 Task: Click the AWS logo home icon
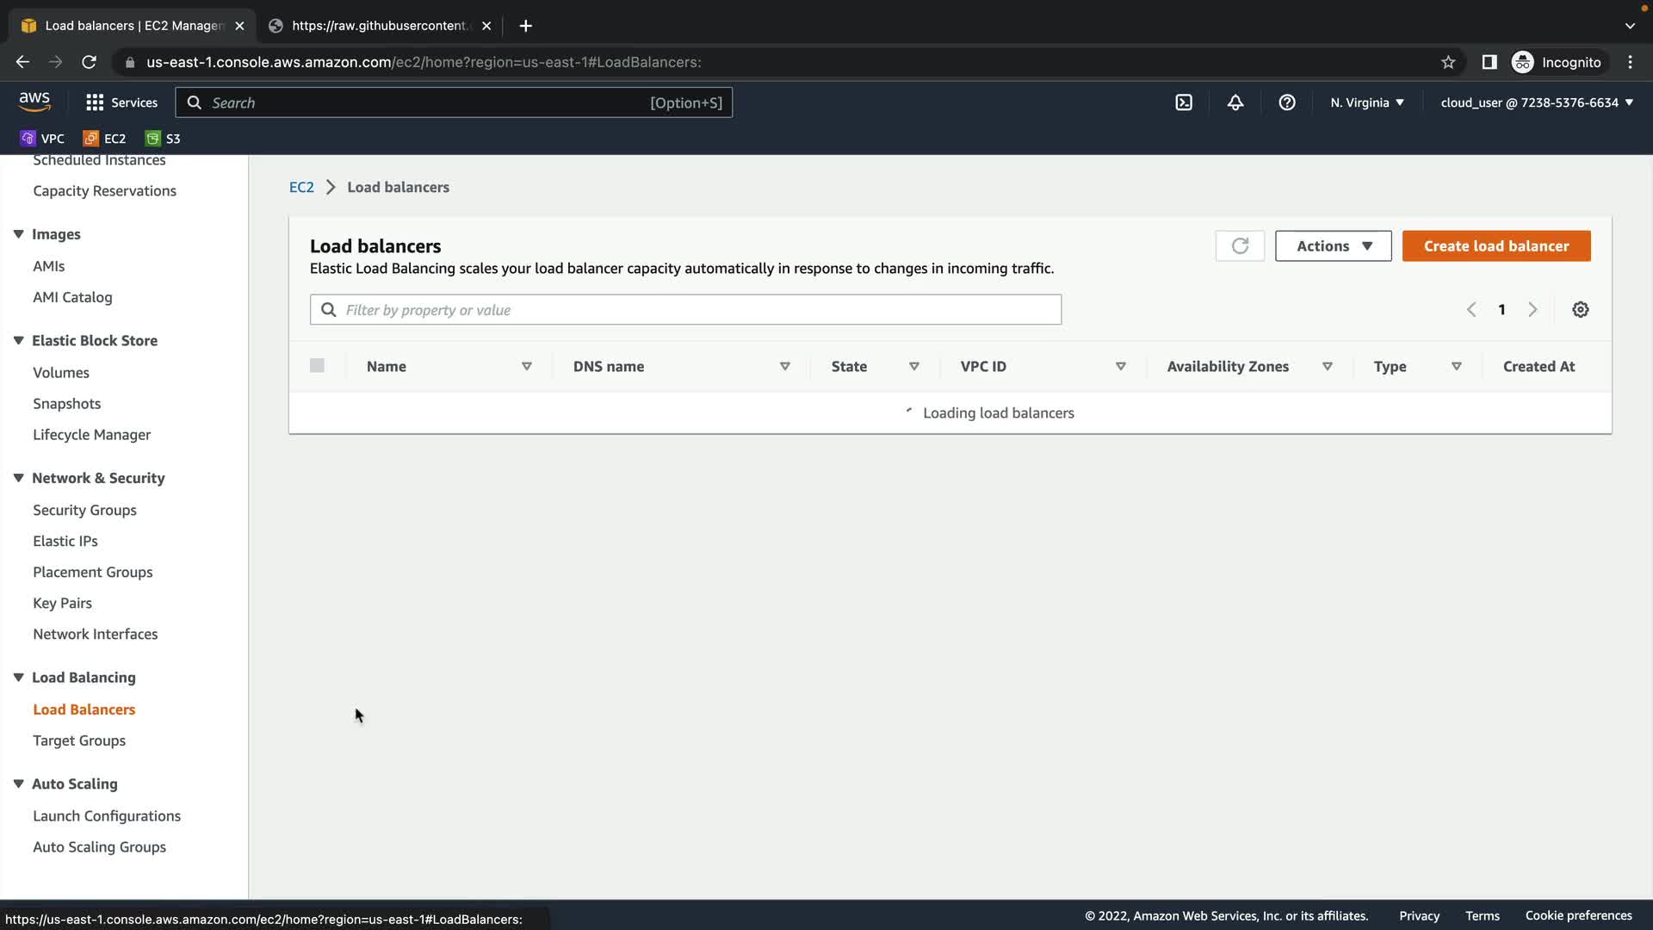click(x=34, y=102)
